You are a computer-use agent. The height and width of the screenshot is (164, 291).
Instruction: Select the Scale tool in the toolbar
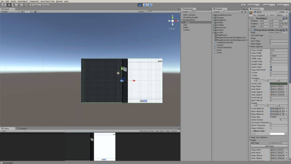(19, 5)
